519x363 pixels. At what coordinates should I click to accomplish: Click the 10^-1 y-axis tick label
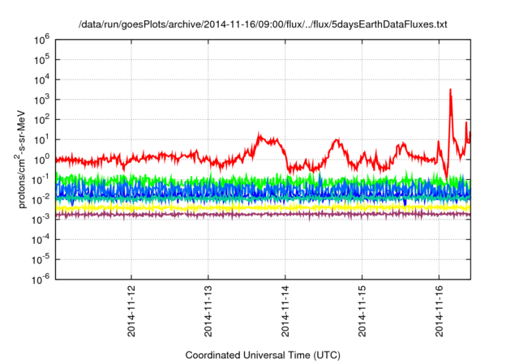point(41,180)
